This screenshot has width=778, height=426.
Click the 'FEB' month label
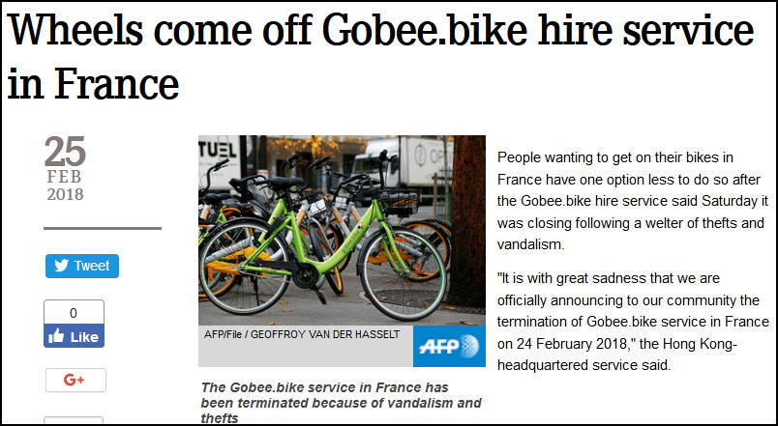[x=65, y=177]
